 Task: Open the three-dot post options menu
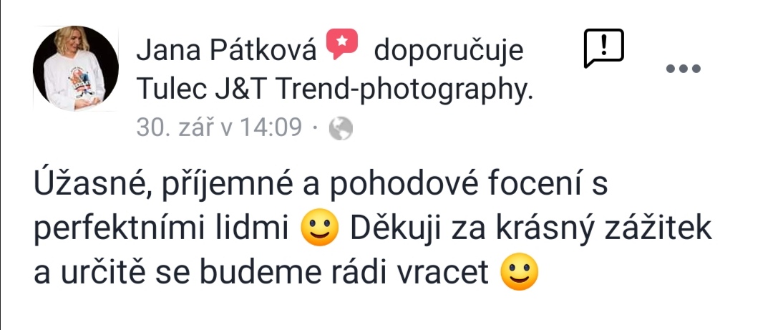[x=684, y=69]
